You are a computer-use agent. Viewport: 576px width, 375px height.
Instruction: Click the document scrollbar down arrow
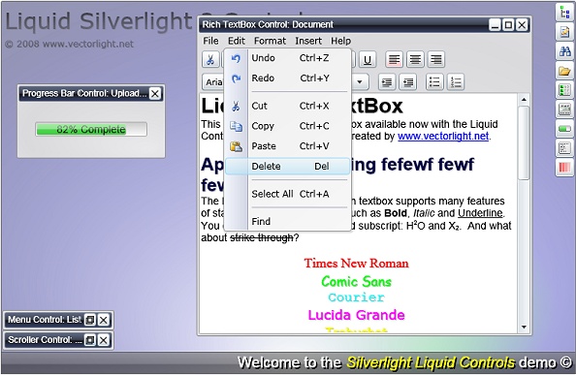[x=524, y=327]
